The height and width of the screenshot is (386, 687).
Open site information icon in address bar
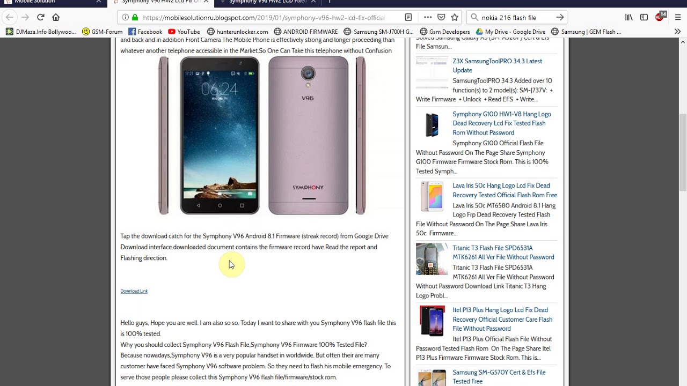pos(125,17)
